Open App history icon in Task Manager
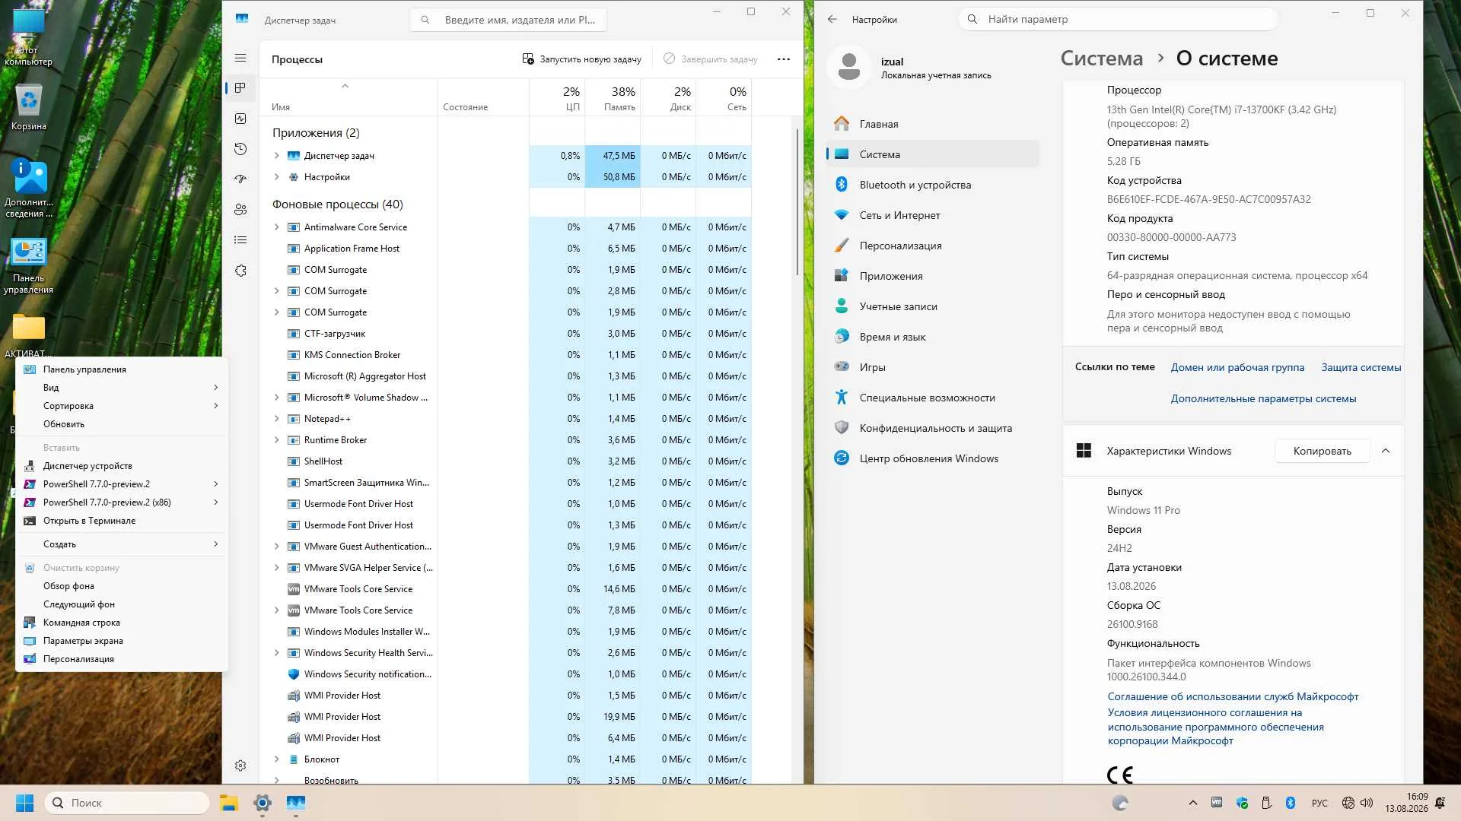Screen dimensions: 1461x821 tap(240, 149)
